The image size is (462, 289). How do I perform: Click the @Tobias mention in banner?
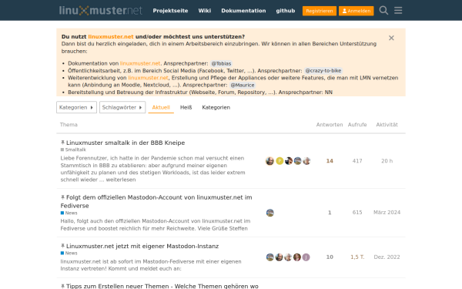[221, 63]
